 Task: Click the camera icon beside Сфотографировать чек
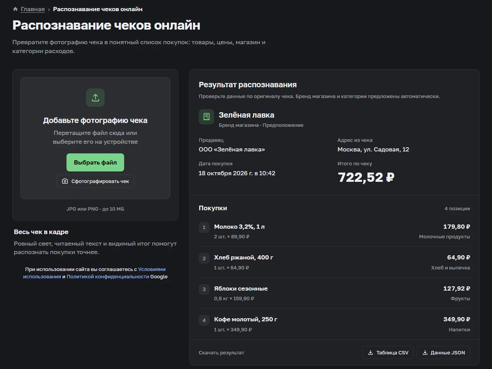[65, 181]
